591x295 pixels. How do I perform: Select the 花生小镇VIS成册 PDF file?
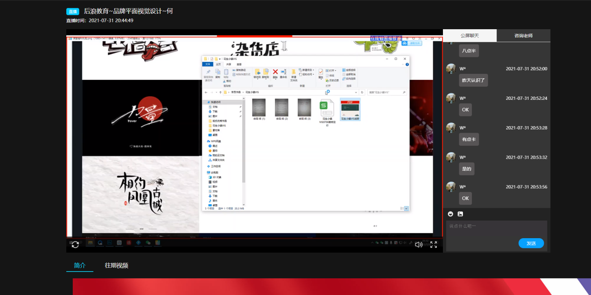point(350,110)
